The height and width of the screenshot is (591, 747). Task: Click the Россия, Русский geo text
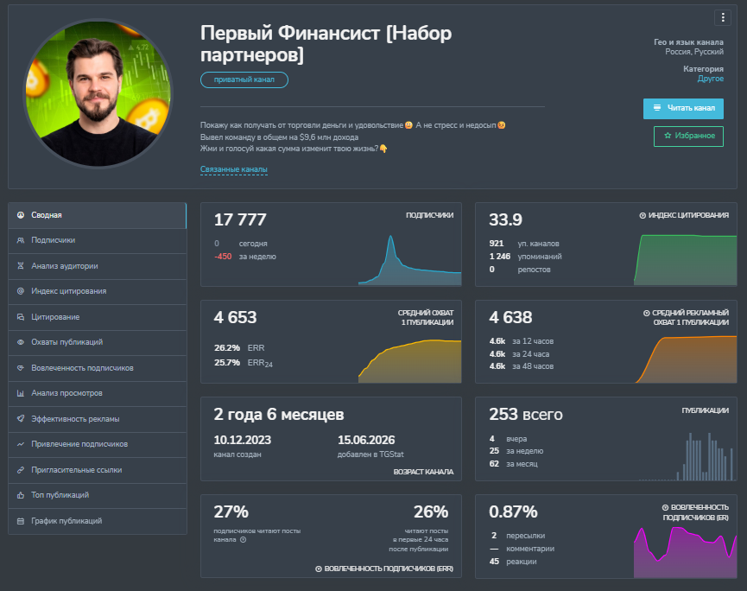point(694,52)
